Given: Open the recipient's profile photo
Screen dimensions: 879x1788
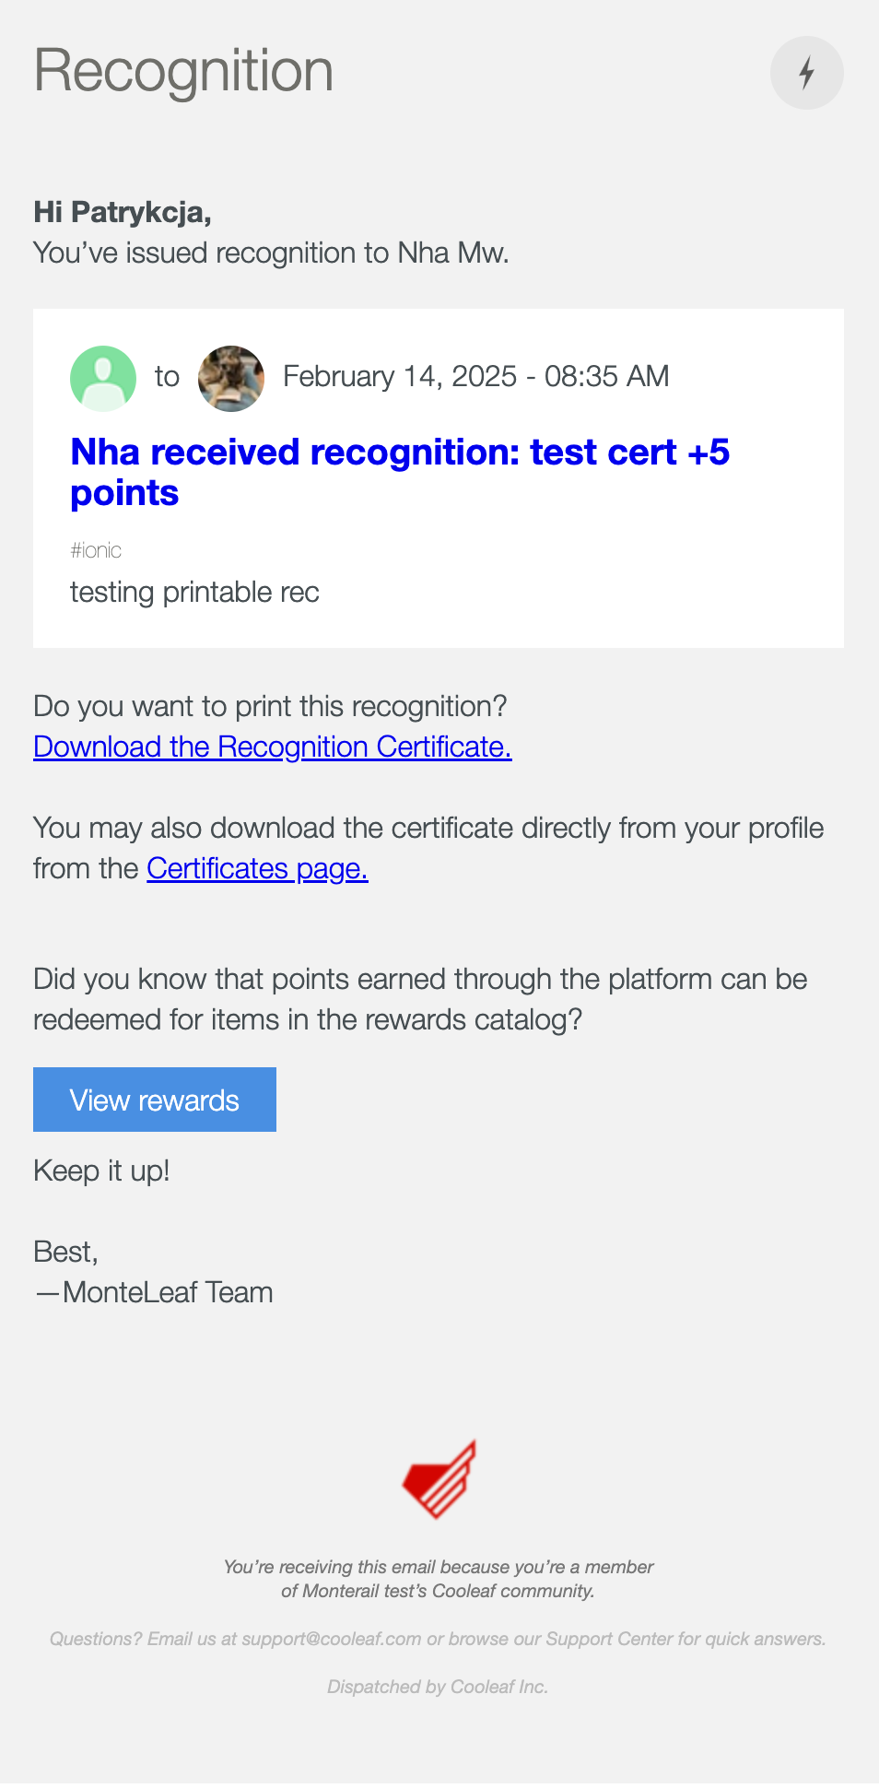Looking at the screenshot, I should pyautogui.click(x=231, y=378).
